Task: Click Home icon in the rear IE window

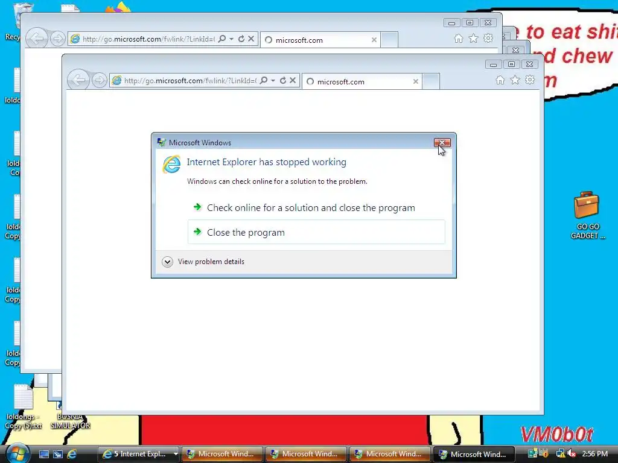Action: (x=459, y=39)
